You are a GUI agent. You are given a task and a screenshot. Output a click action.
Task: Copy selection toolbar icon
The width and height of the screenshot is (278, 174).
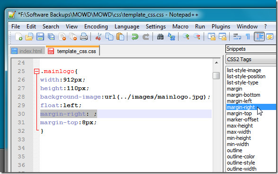109,37
